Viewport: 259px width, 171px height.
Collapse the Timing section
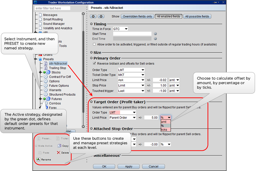click(x=91, y=24)
